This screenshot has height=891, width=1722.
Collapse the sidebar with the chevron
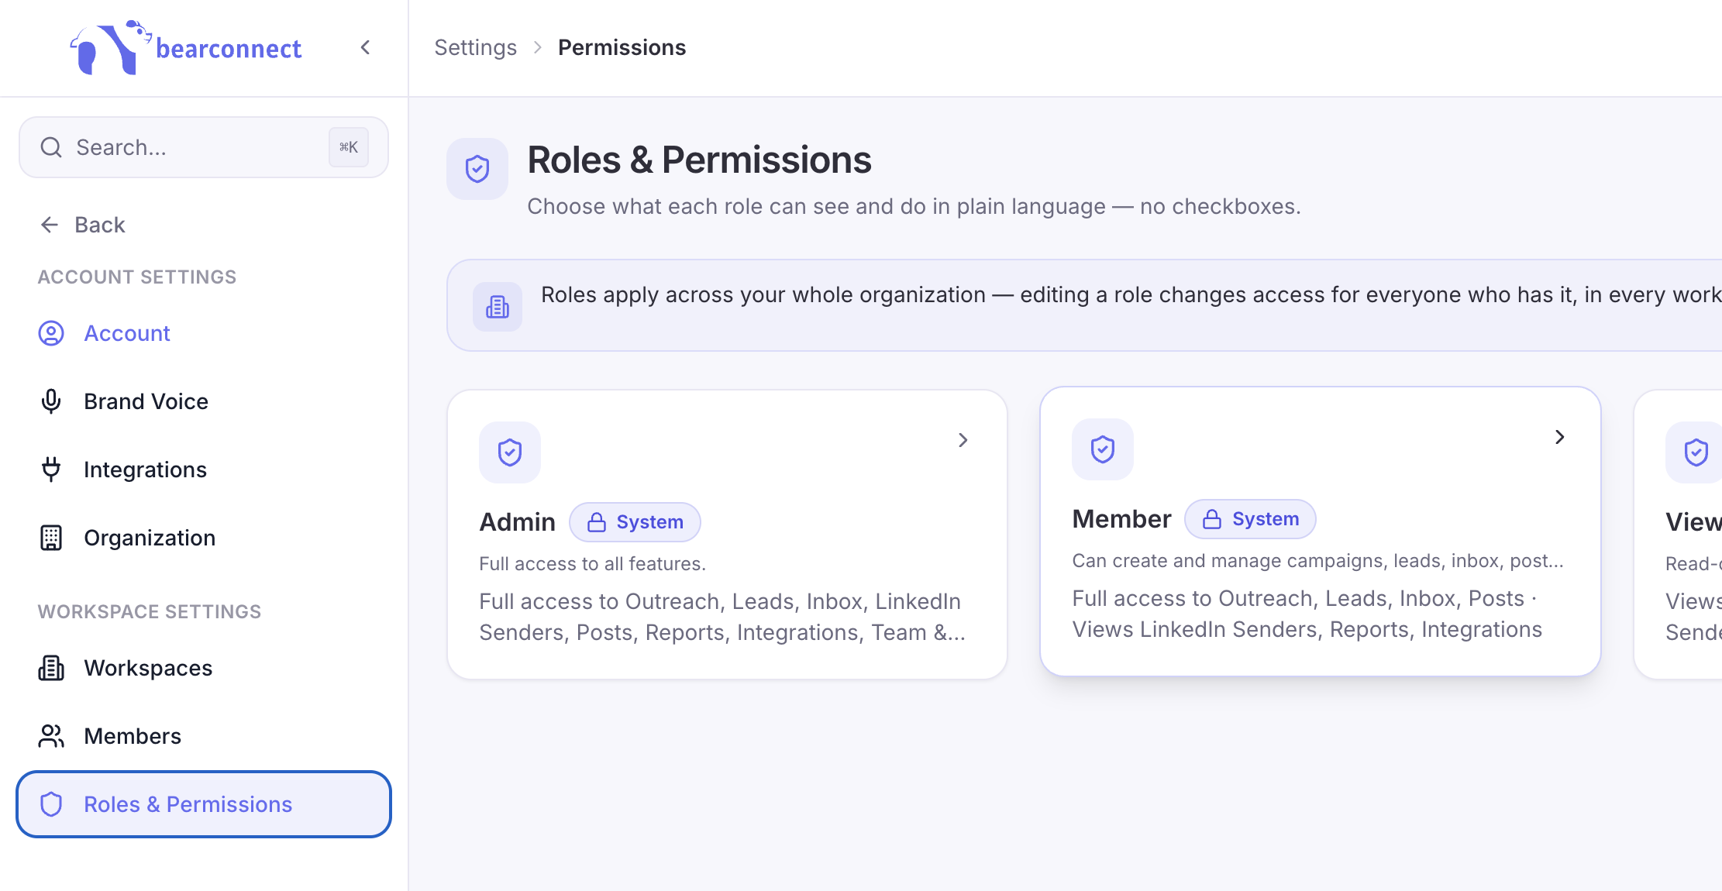[366, 48]
